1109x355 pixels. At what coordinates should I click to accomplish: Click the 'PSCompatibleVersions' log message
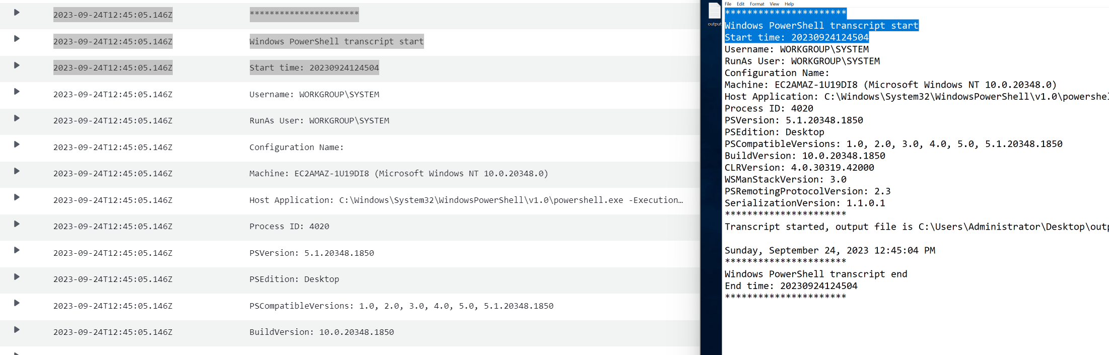(x=401, y=306)
